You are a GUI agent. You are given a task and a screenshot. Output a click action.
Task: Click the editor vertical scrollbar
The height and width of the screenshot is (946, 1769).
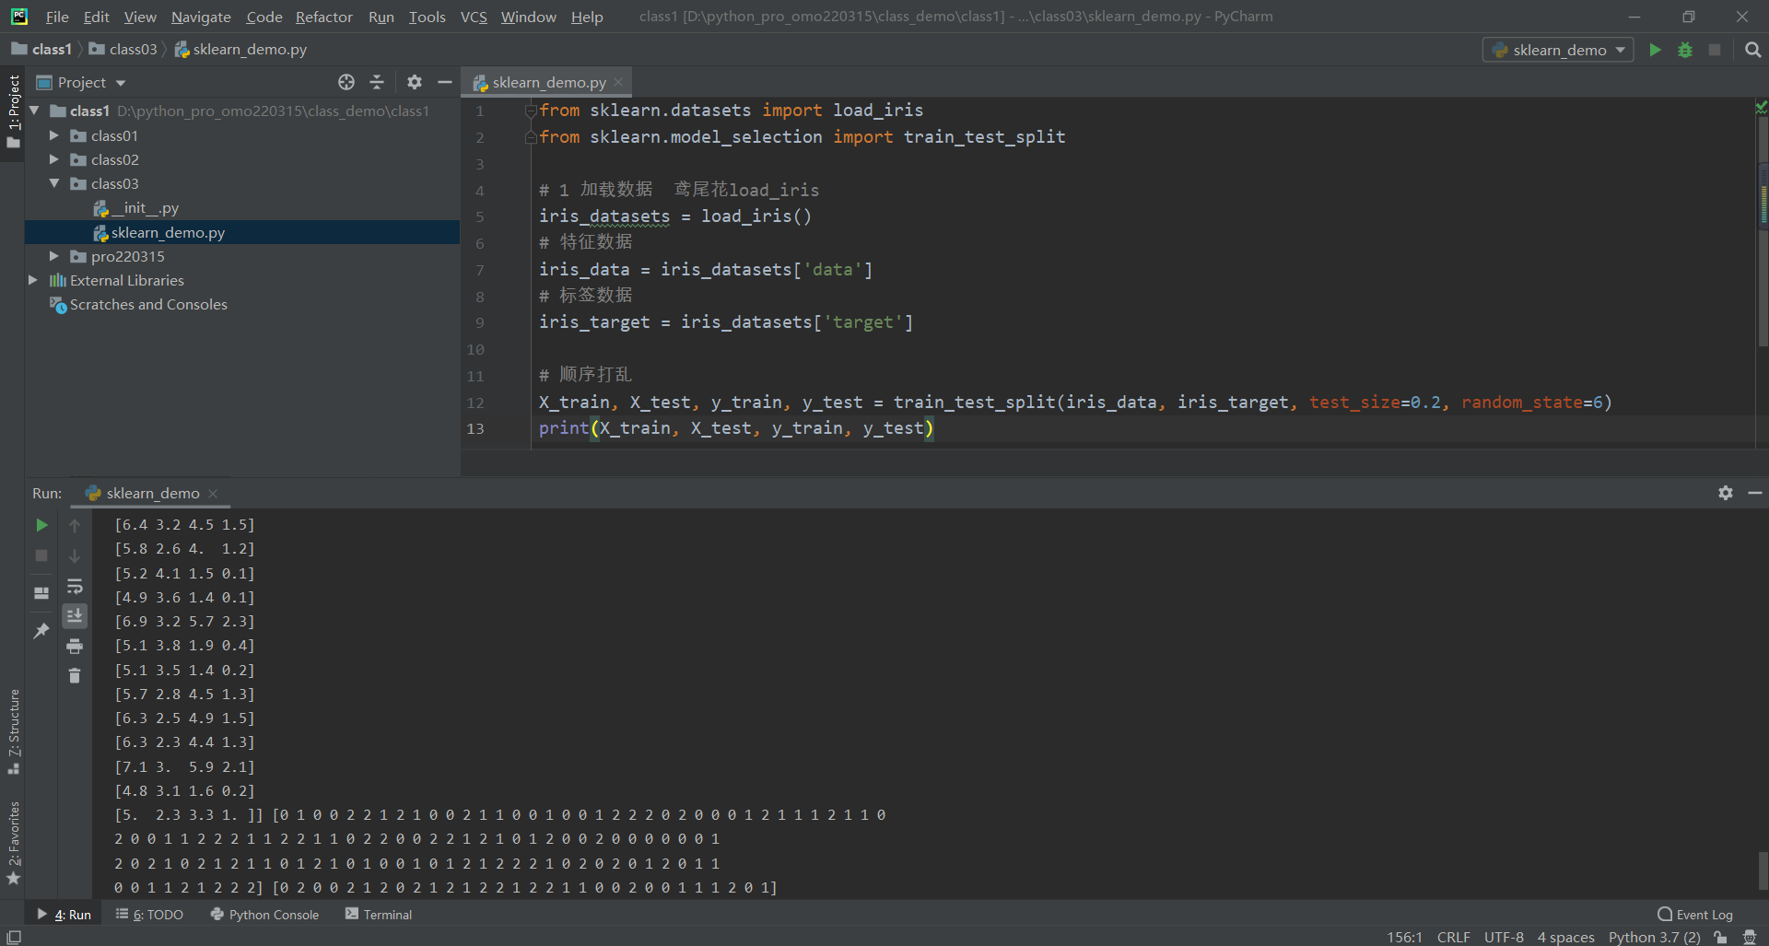(x=1763, y=230)
